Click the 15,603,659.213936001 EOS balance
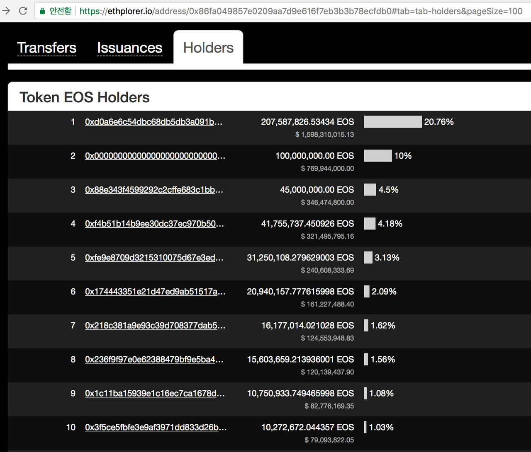Image resolution: width=531 pixels, height=452 pixels. pos(301,360)
